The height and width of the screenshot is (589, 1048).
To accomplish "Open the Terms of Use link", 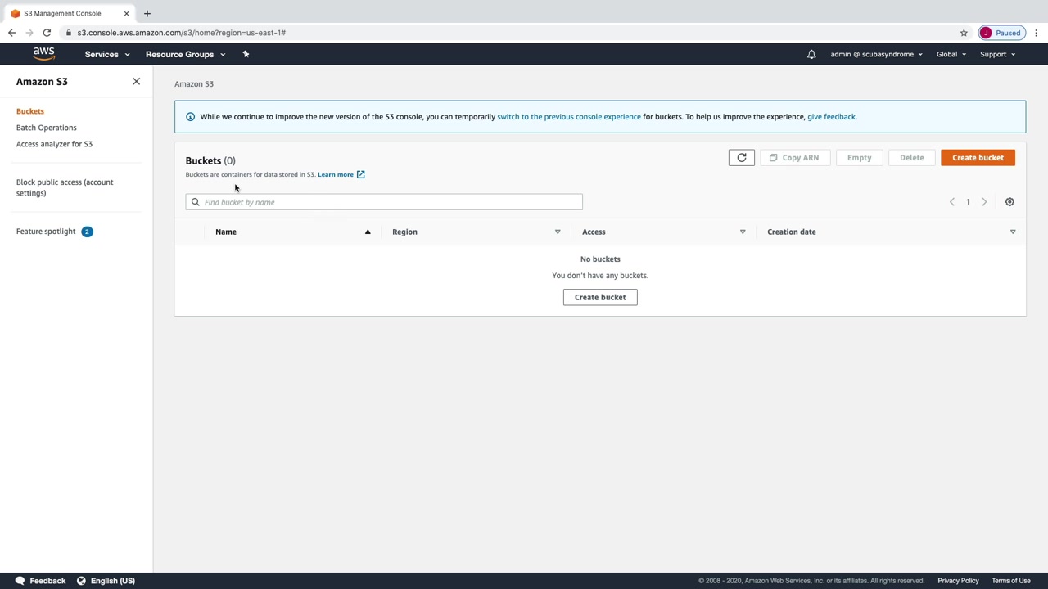I will click(x=1011, y=581).
